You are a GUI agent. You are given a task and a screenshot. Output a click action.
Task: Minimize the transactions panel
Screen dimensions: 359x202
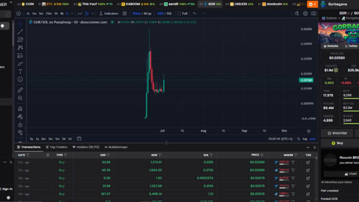308,147
